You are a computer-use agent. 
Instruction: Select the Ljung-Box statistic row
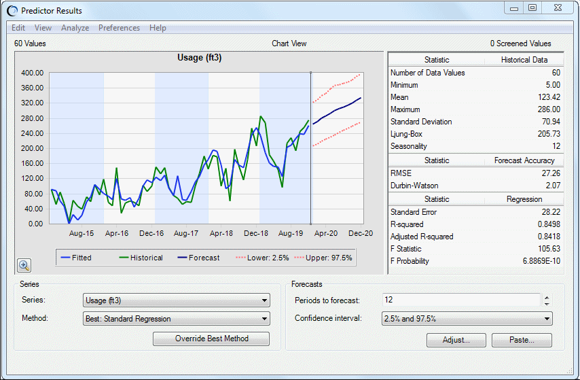click(x=475, y=134)
